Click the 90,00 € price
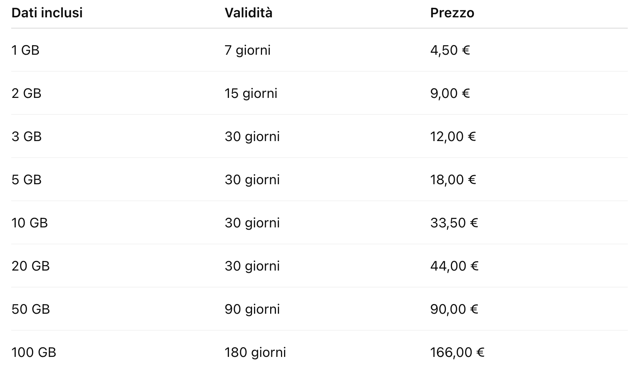 point(454,309)
